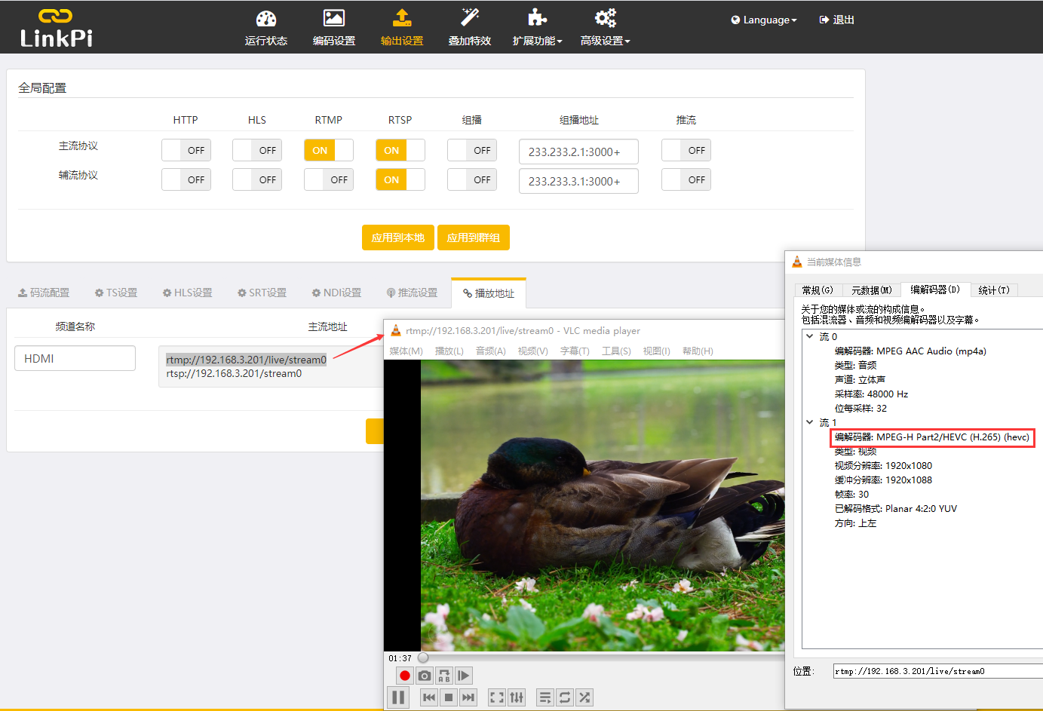Open the Language dropdown
Viewport: 1043px width, 711px height.
tap(763, 20)
